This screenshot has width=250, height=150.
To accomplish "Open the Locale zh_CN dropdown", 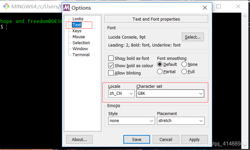I will point(121,93).
